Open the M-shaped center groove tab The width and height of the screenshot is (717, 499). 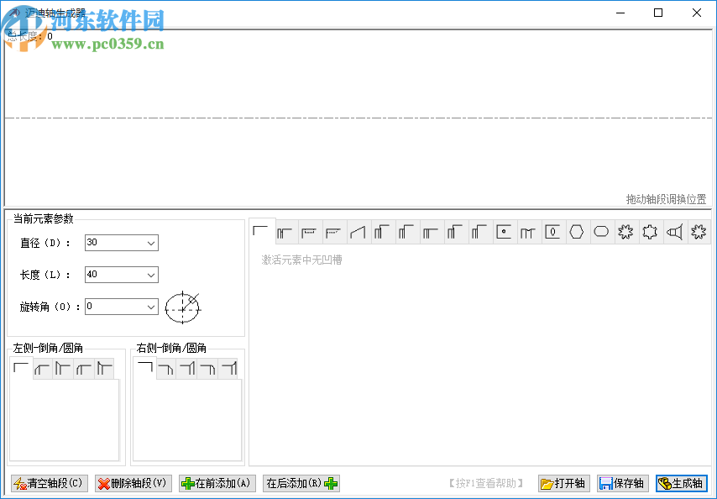(x=528, y=233)
